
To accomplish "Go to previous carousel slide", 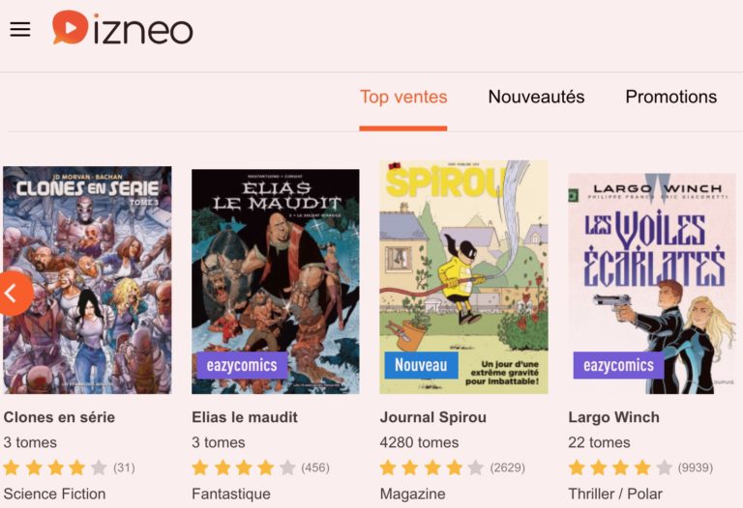I will [14, 293].
